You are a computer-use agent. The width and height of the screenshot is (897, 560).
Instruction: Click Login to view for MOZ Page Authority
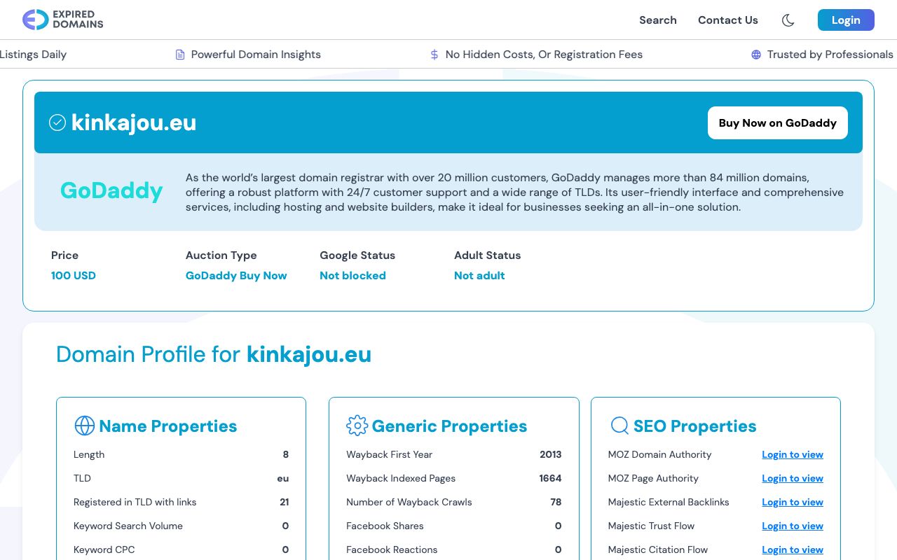click(x=793, y=478)
